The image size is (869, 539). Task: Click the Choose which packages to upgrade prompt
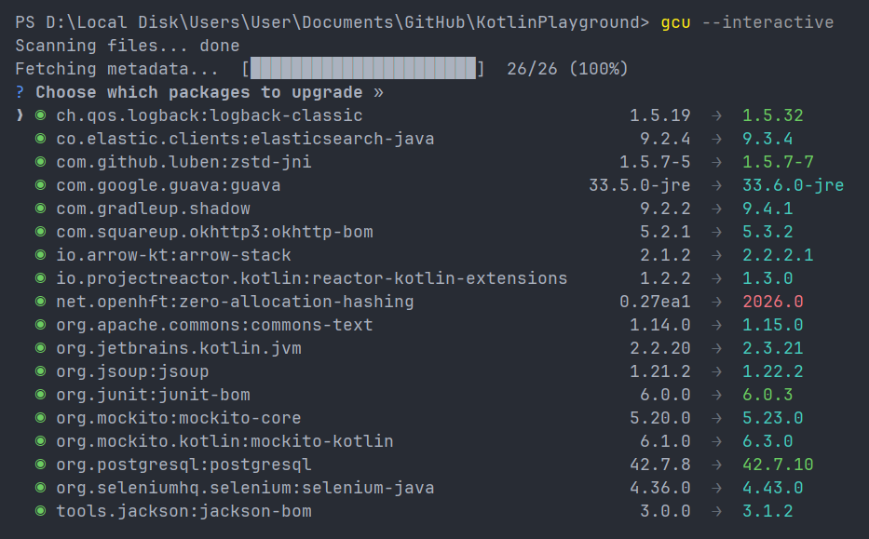tap(199, 92)
